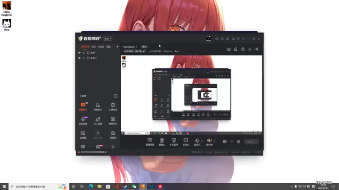Viewport: 339px width, 190px height.
Task: Open Microsoft Edge from taskbar
Action: 91,186
